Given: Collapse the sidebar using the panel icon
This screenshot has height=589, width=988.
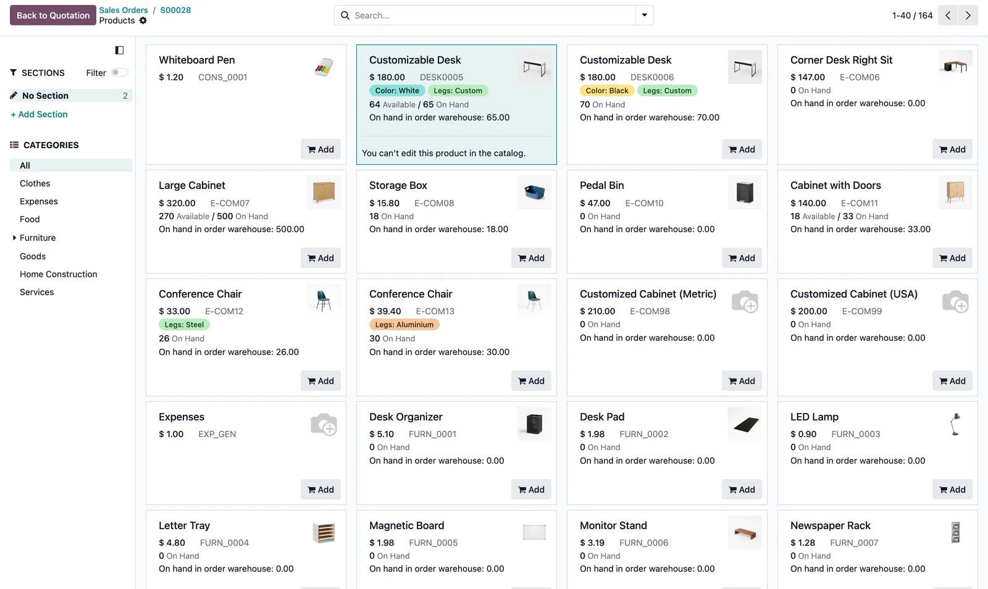Looking at the screenshot, I should pos(120,50).
